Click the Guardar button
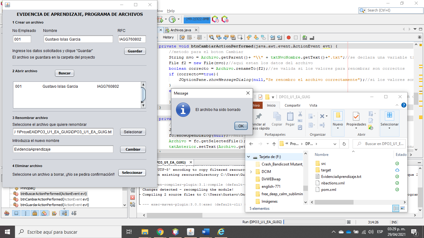Screen dimensions: 424x238 click(135, 51)
